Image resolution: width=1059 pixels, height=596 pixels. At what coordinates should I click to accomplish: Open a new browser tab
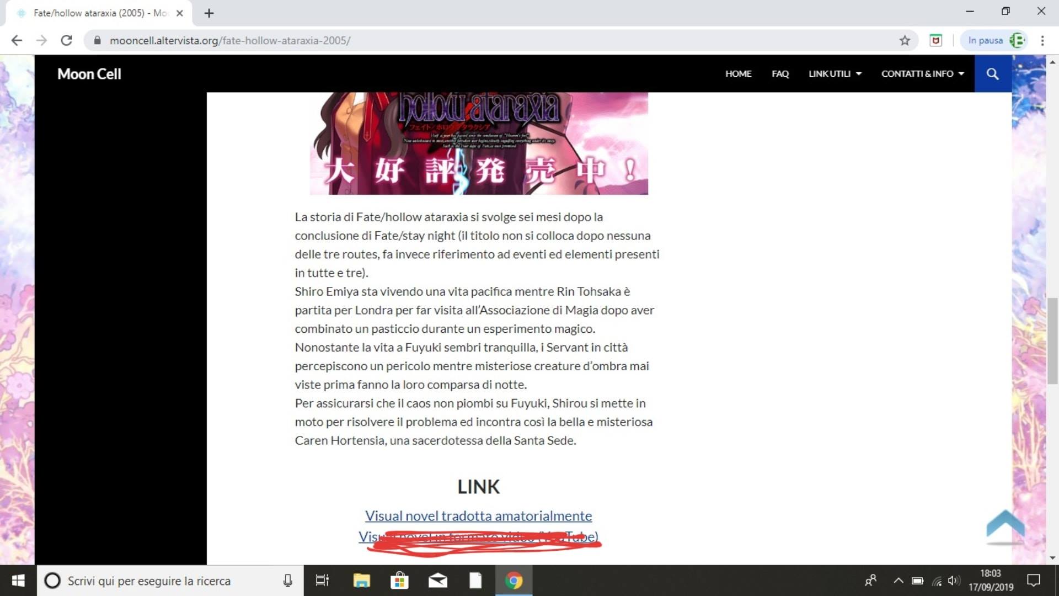point(208,13)
